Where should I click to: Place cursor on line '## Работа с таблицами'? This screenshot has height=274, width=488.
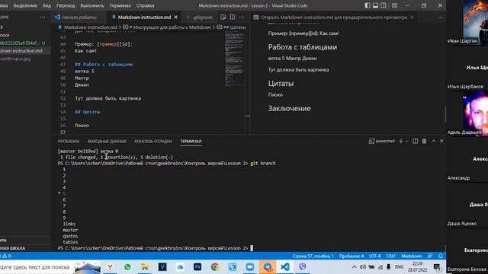pyautogui.click(x=104, y=65)
